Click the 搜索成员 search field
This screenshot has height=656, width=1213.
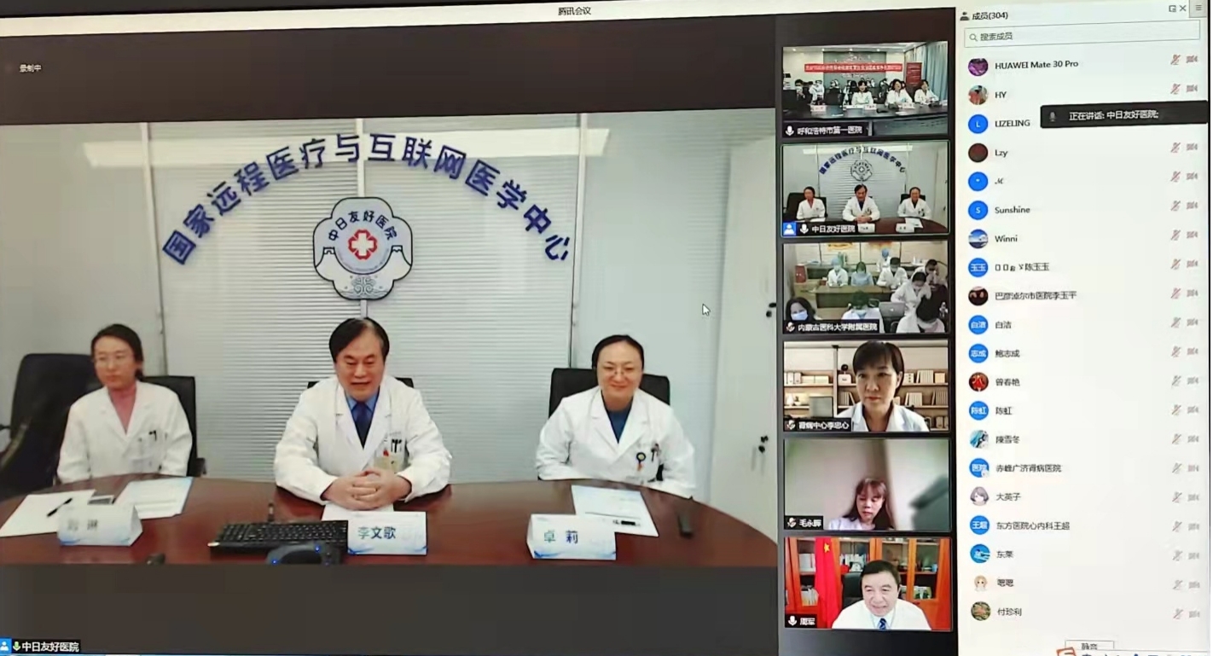point(1082,37)
